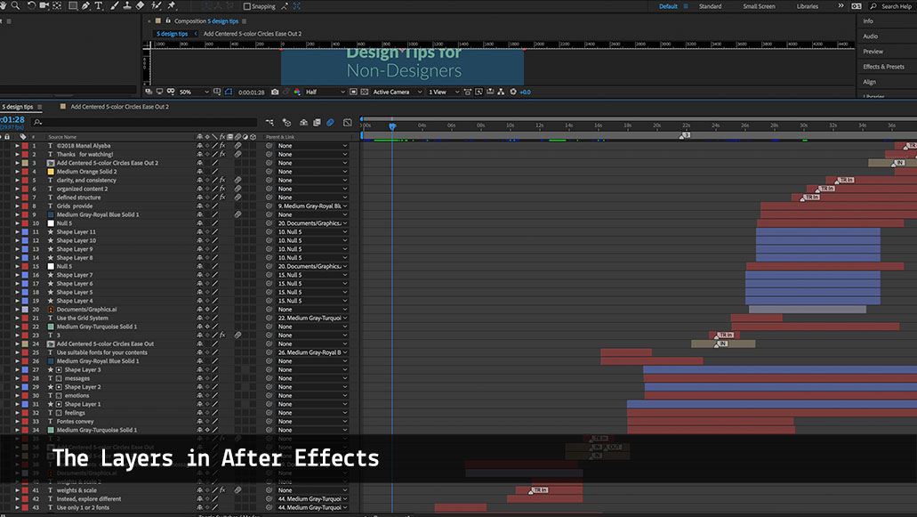Screen dimensions: 917x517
Task: Enable the Snapping checkbox
Action: pos(247,6)
